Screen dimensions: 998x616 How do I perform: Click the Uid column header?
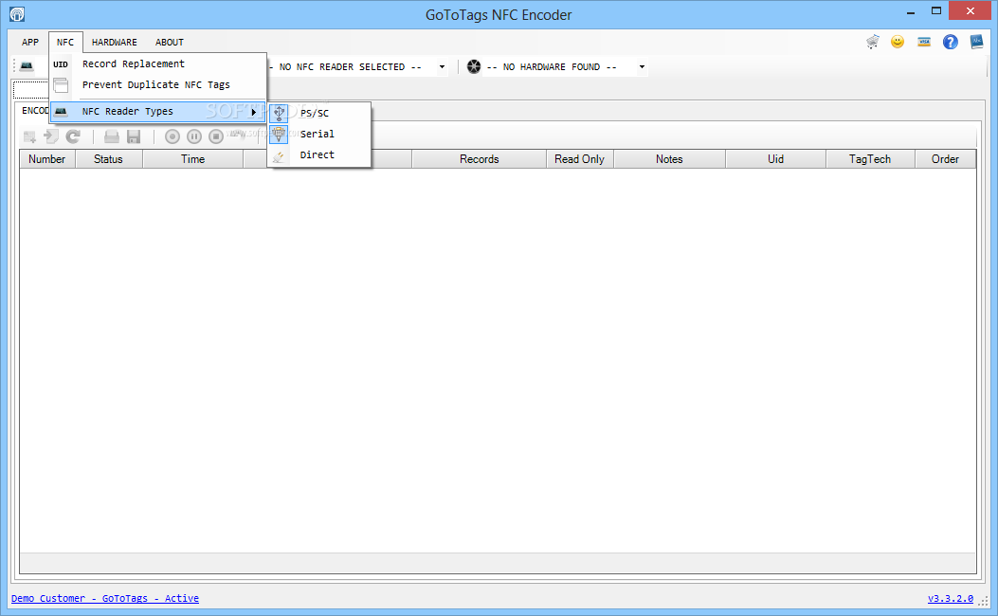(776, 159)
